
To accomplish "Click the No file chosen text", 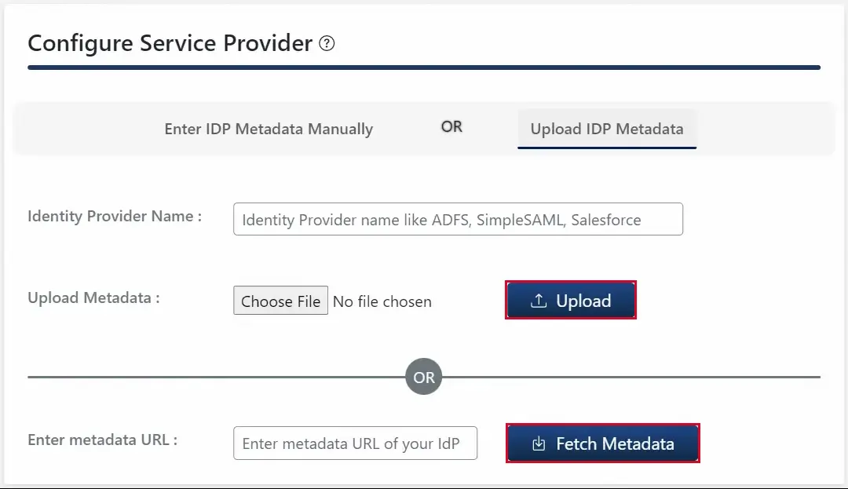I will (x=382, y=301).
